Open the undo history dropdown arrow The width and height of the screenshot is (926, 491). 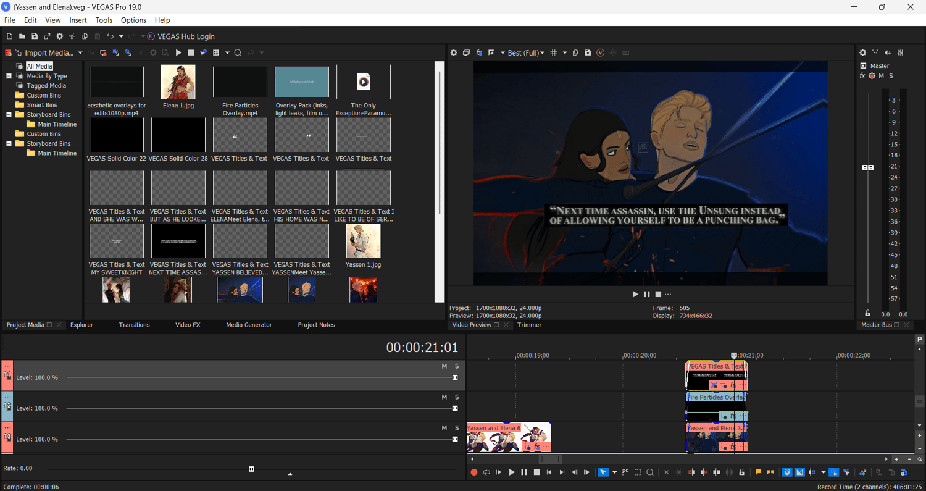tap(121, 36)
